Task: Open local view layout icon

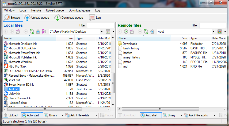Action: 108,31
